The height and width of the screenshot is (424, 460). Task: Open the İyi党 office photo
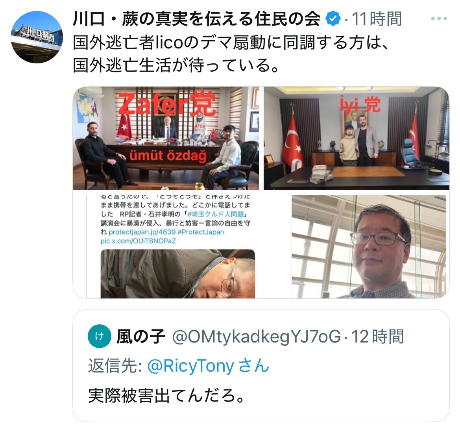357,138
